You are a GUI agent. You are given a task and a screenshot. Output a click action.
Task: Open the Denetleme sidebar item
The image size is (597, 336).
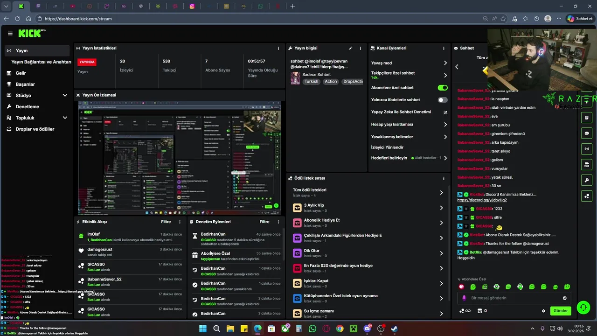point(37,106)
